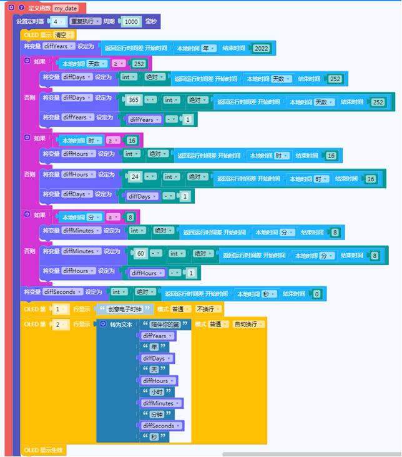This screenshot has height=457, width=402.
Task: Open 绝对 dropdown in diffSeconds row
Action: pyautogui.click(x=145, y=292)
